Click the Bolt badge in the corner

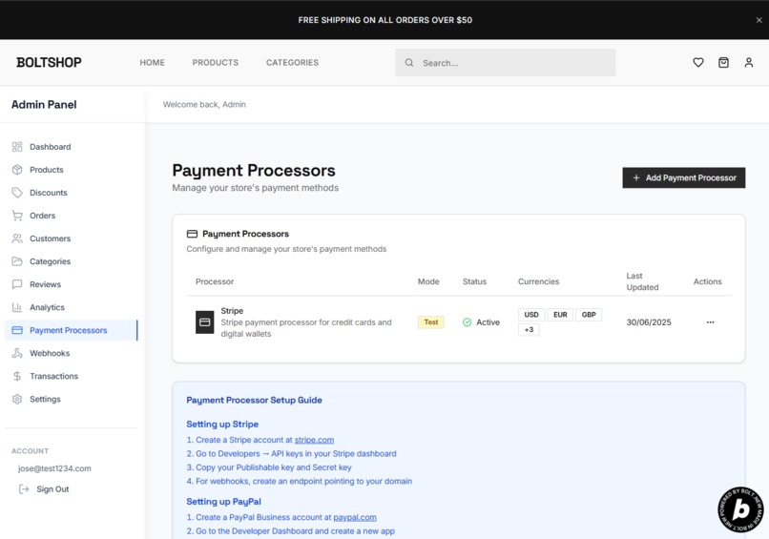(741, 509)
